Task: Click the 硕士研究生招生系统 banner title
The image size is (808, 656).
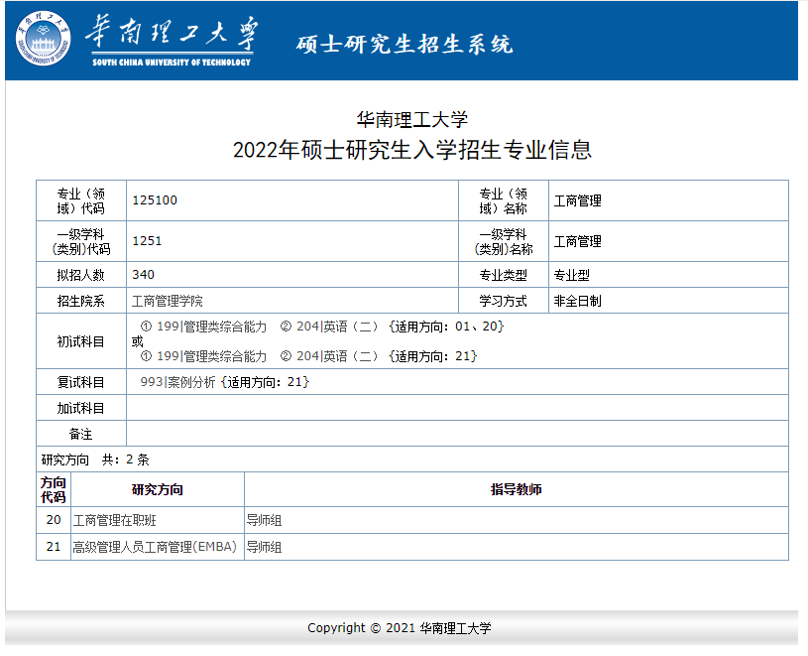Action: click(x=404, y=44)
